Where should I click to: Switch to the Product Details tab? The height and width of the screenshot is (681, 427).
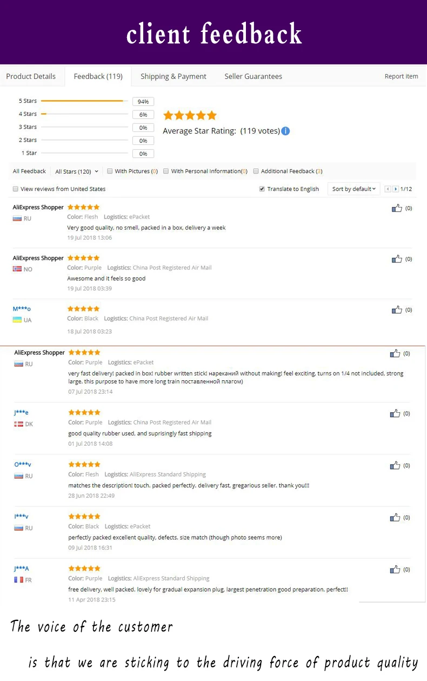pos(31,76)
